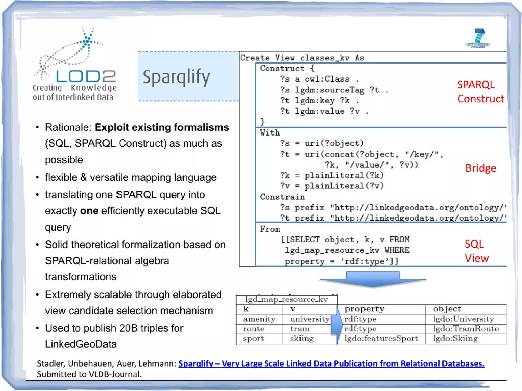The image size is (522, 391).
Task: Click the object column header
Action: pyautogui.click(x=447, y=309)
